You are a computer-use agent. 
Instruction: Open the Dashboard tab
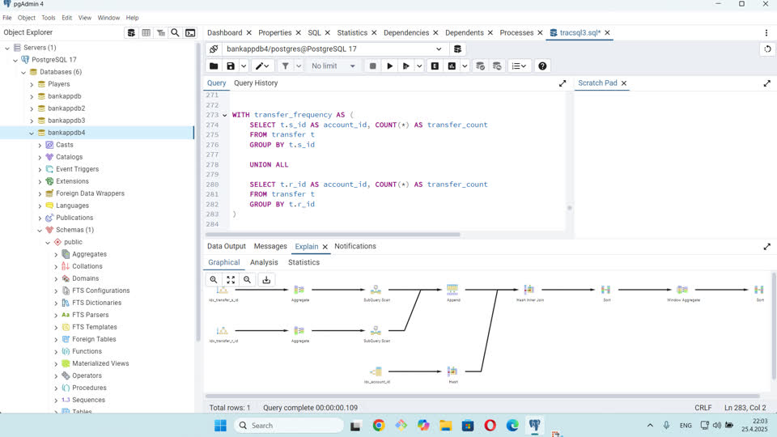pyautogui.click(x=224, y=32)
